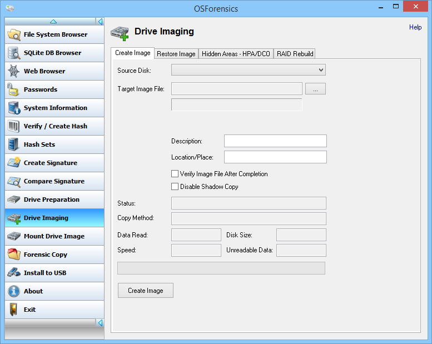This screenshot has width=432, height=344.
Task: Open File System Browser icon
Action: point(13,34)
